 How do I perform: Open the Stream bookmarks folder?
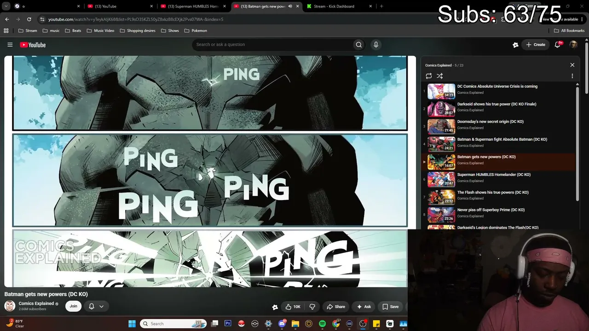coord(28,30)
